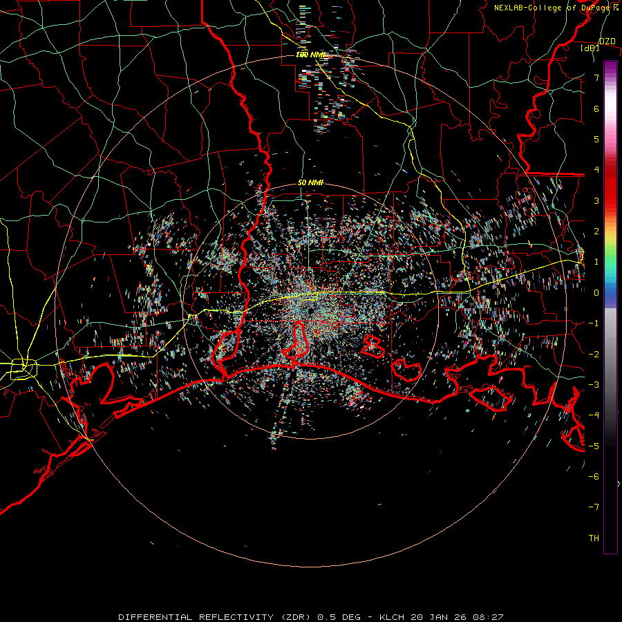622x622 pixels.
Task: Click the 6 value on the color scale
Action: (x=596, y=109)
